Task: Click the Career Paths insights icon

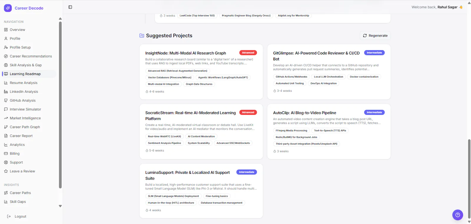Action: tap(6, 193)
